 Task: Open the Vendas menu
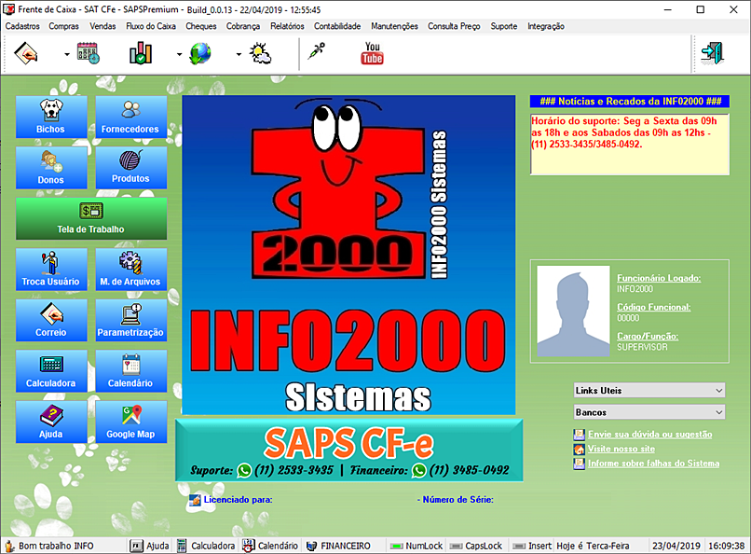[x=102, y=26]
